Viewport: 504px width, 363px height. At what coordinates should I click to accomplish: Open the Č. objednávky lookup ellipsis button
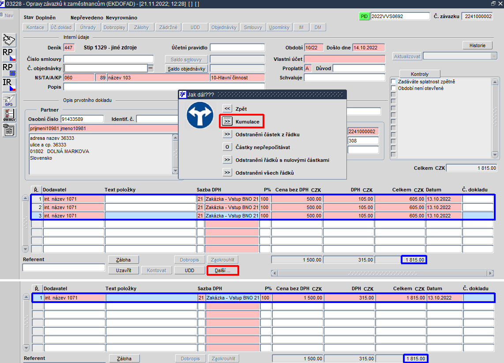click(150, 68)
